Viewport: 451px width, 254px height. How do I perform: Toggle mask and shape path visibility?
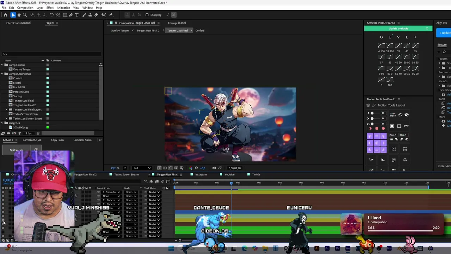point(171,168)
